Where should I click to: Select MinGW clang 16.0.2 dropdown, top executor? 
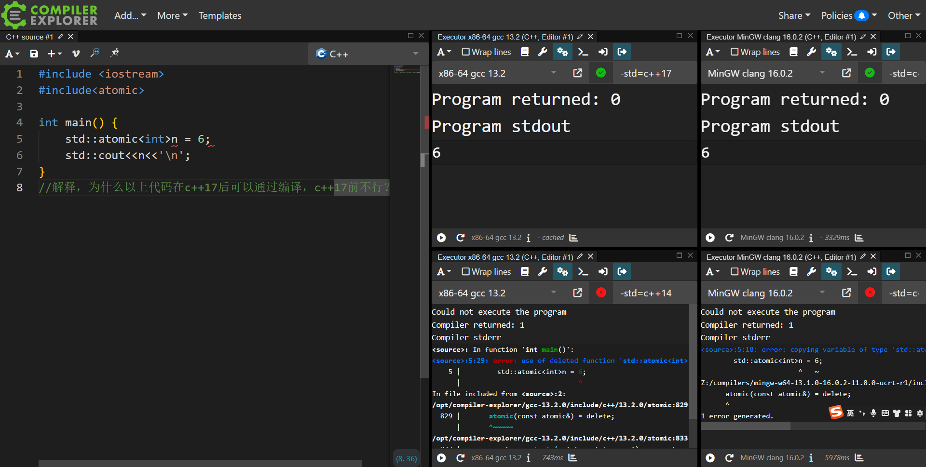pos(766,73)
